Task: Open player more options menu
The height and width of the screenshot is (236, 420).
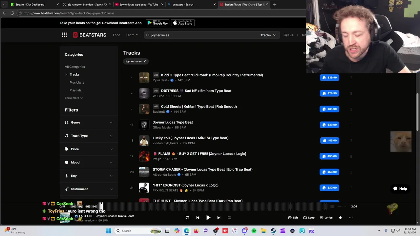Action: coord(351,218)
